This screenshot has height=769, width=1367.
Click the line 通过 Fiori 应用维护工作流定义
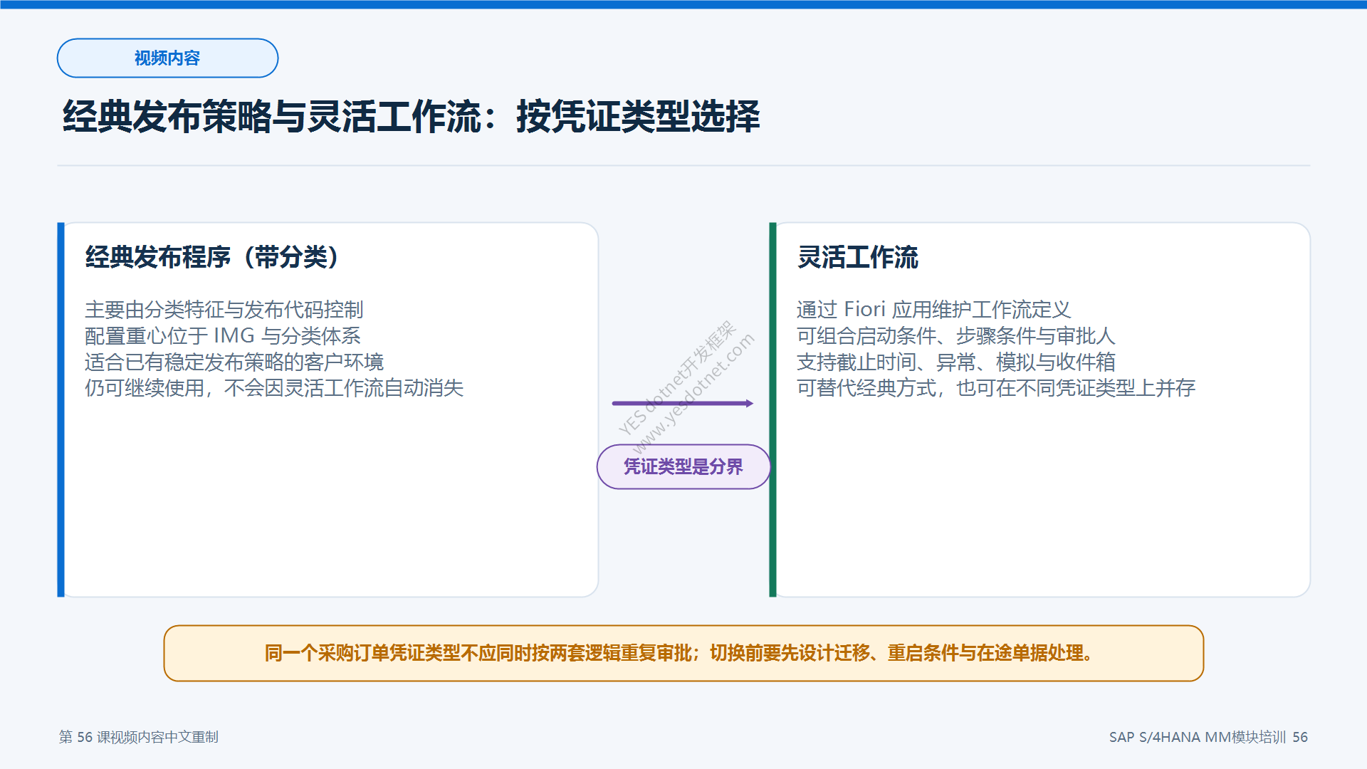click(934, 310)
